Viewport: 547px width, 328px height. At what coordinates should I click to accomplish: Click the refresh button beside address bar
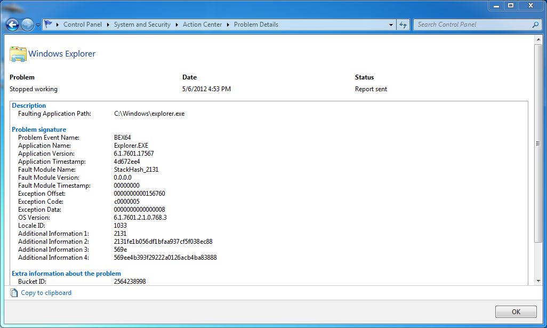pos(403,25)
